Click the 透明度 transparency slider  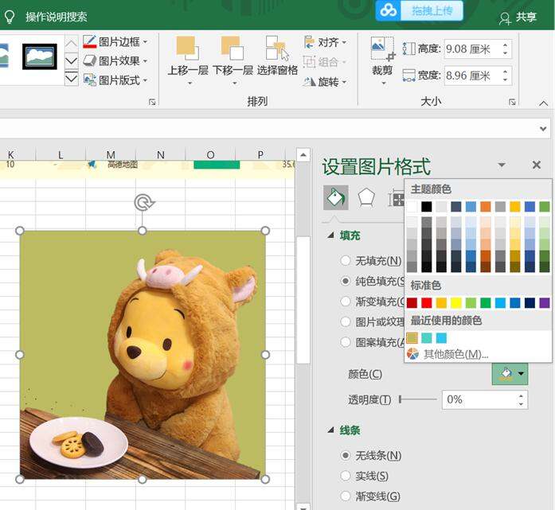pyautogui.click(x=418, y=399)
